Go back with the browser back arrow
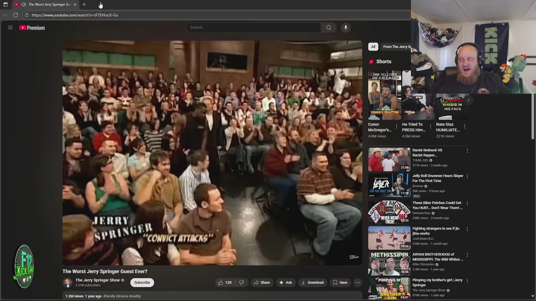 pyautogui.click(x=5, y=15)
